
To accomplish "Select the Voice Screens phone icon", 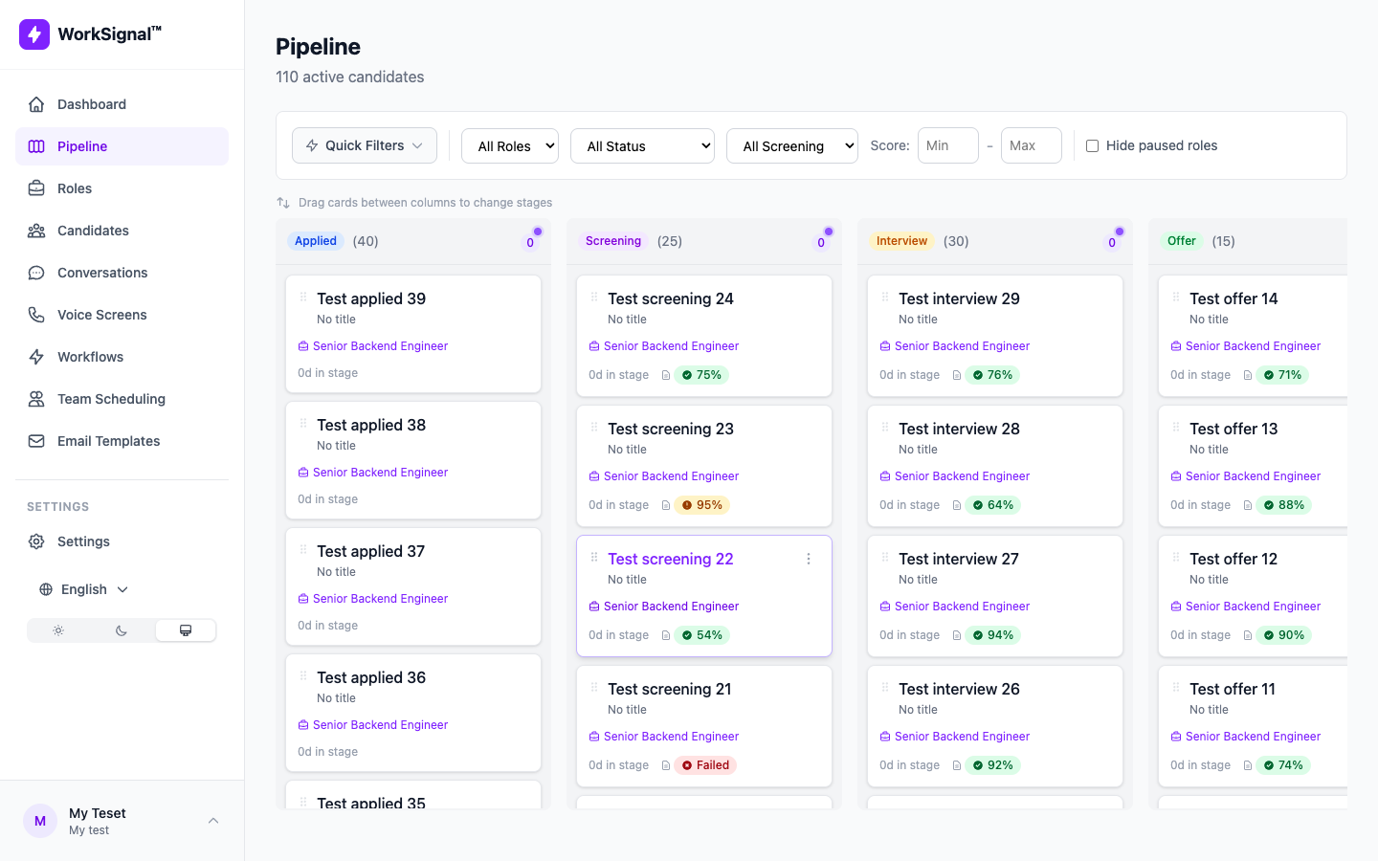I will click(36, 314).
